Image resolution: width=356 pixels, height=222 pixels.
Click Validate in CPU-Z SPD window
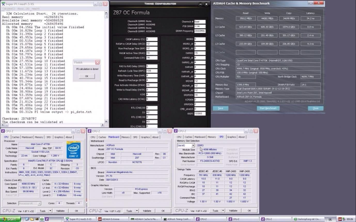233,211
